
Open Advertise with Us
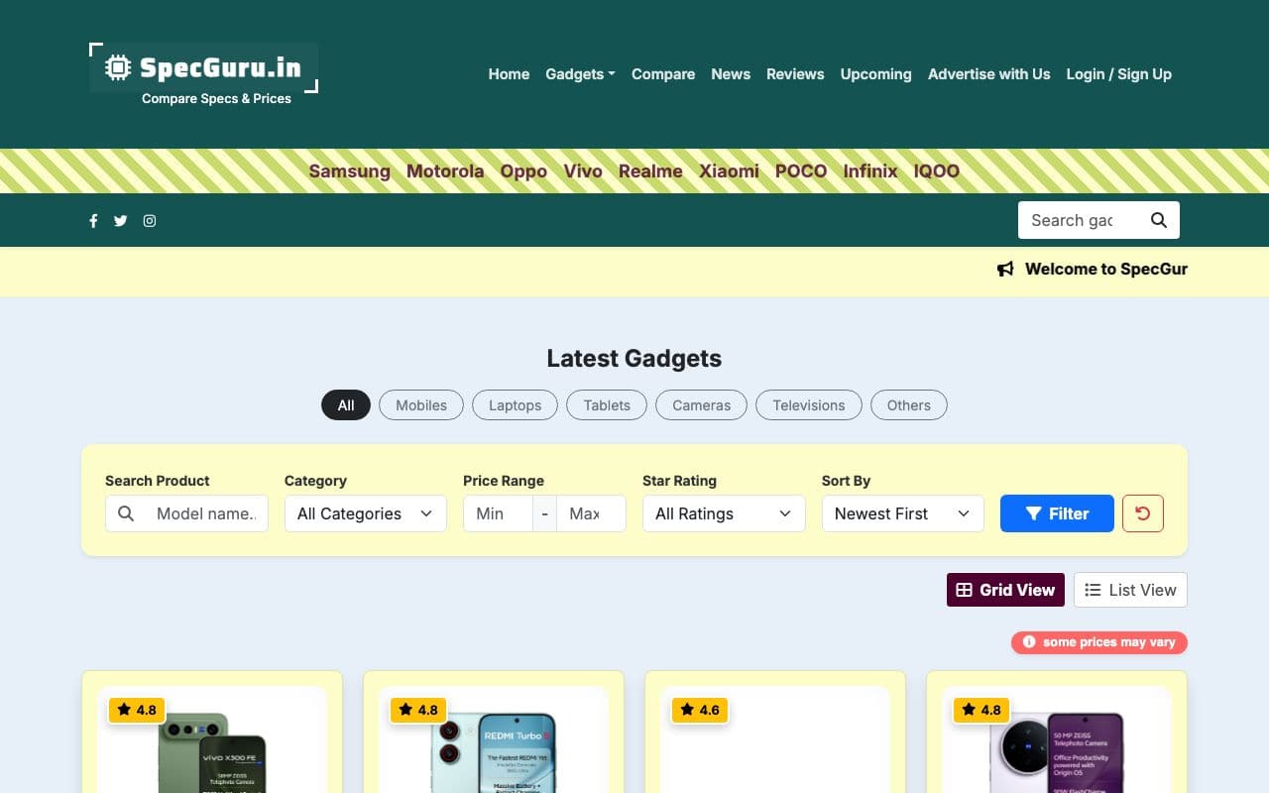[x=989, y=74]
